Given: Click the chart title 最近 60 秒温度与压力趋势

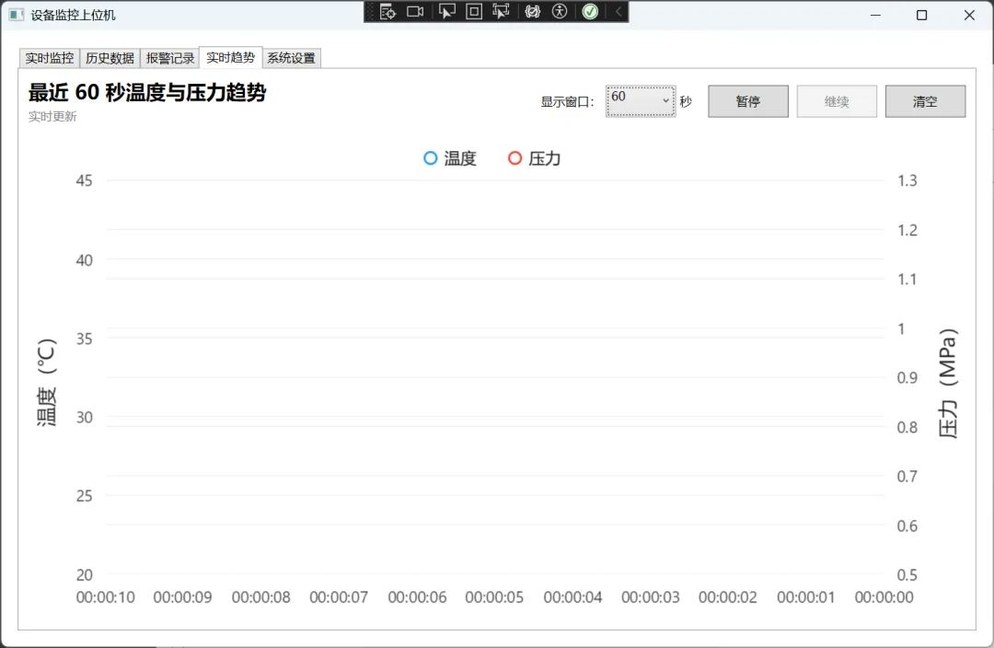Looking at the screenshot, I should (147, 93).
